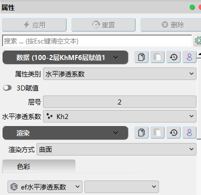The height and width of the screenshot is (195, 201).
Task: Open the 属性类别 dropdown
Action: click(119, 74)
